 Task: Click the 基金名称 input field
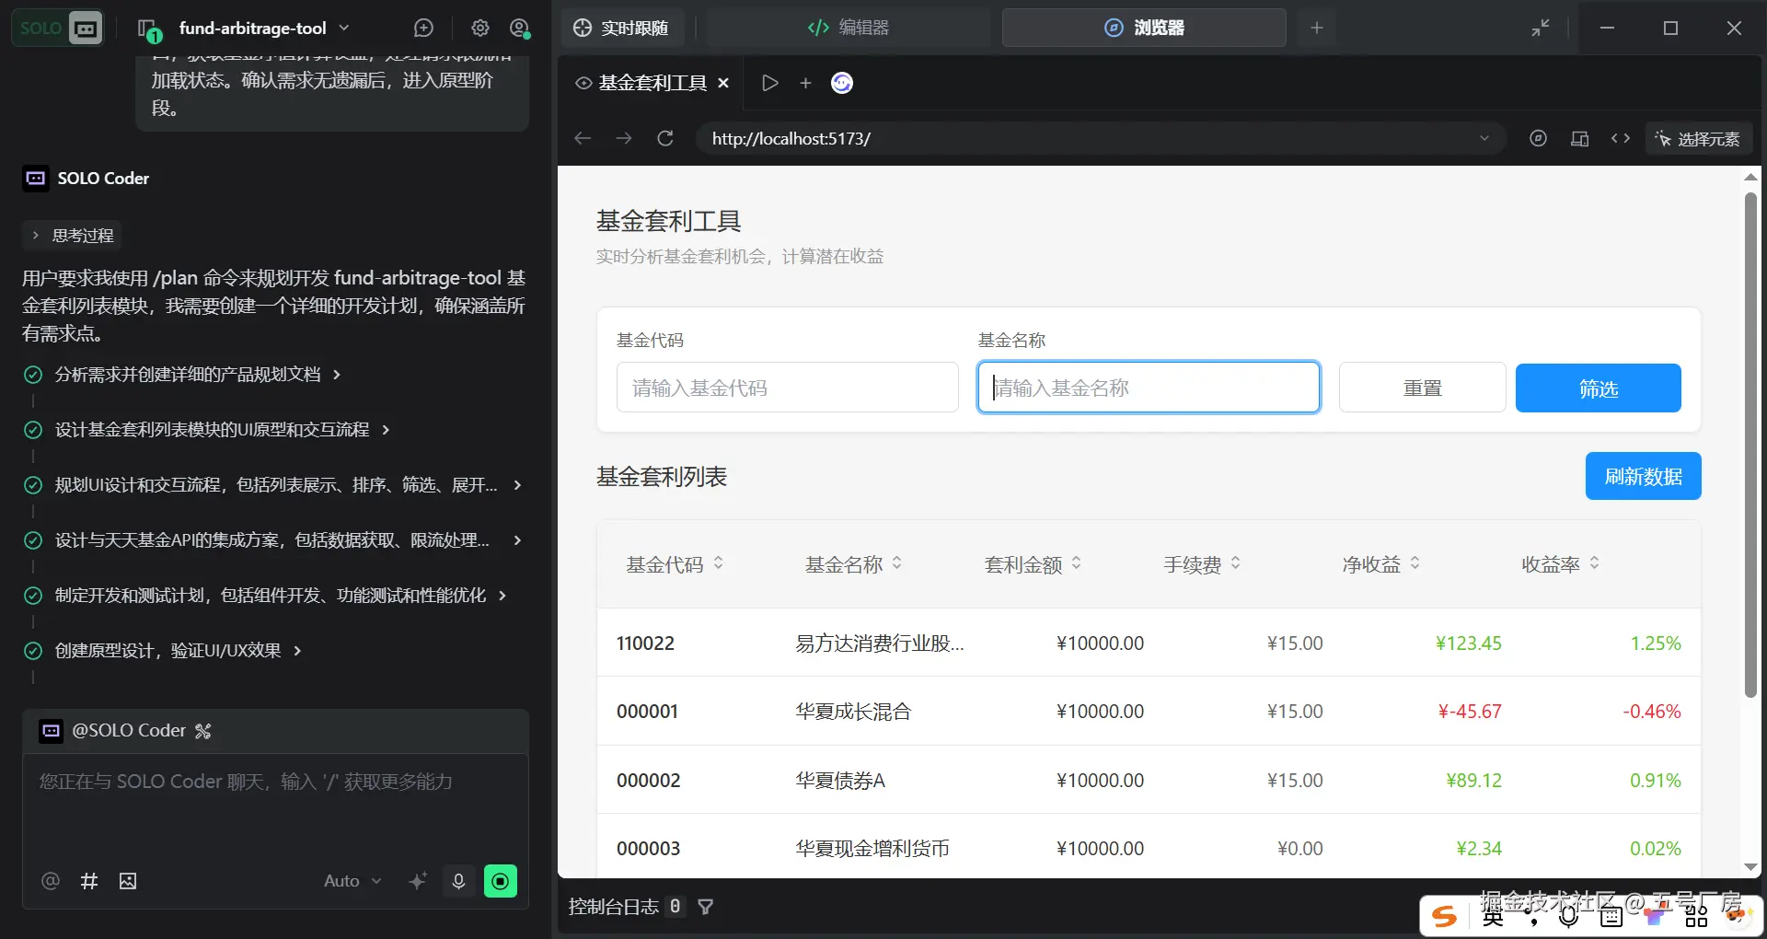1149,388
